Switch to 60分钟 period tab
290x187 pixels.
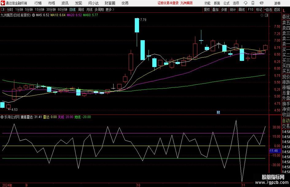click(x=62, y=10)
